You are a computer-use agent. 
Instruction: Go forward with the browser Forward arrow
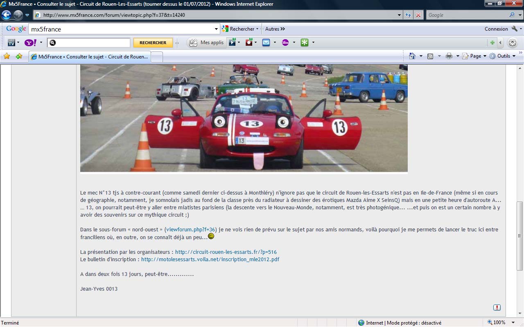(18, 15)
